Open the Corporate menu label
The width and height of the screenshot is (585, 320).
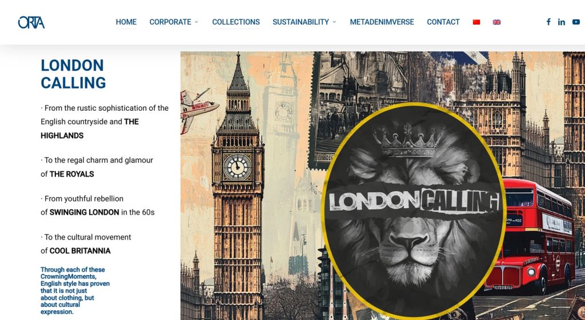coord(170,22)
